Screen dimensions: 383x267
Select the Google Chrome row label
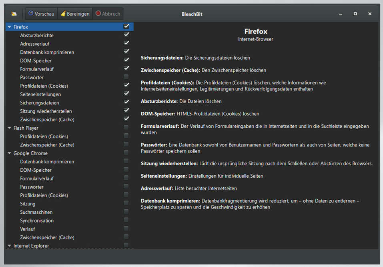pos(30,153)
